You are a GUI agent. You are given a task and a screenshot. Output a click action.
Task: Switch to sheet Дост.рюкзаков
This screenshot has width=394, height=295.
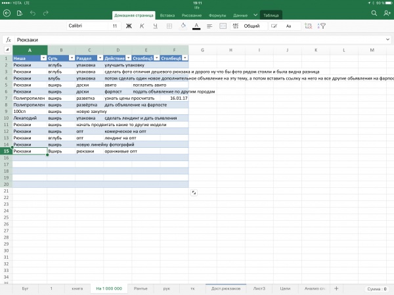226,288
